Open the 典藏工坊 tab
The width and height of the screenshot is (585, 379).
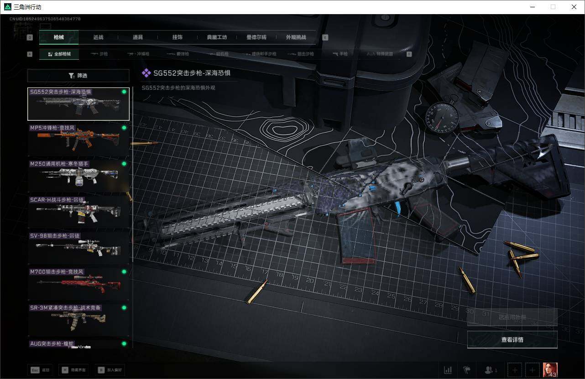217,37
